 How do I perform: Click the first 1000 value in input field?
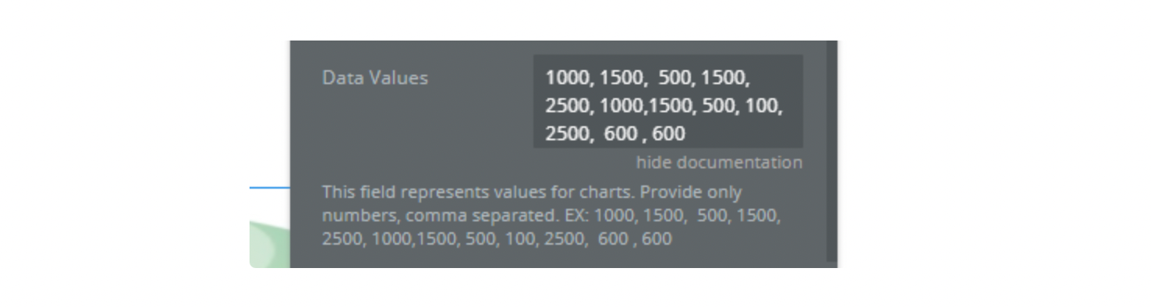point(568,78)
